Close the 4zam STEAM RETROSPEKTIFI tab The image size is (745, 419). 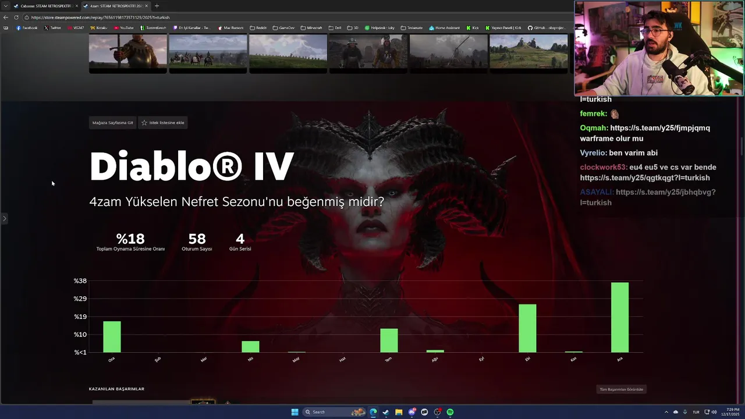pos(146,6)
